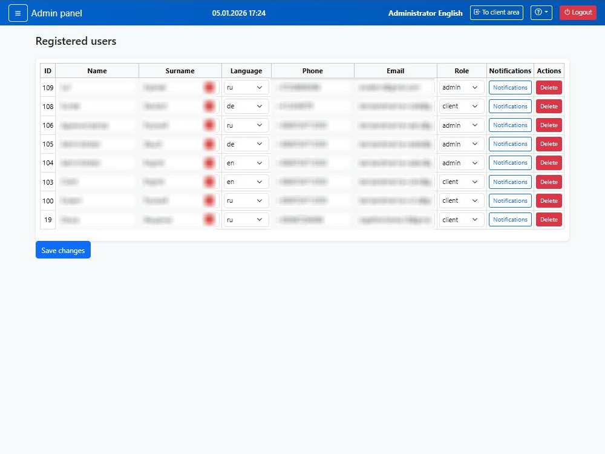Click the date and time display
The height and width of the screenshot is (454, 605).
239,13
